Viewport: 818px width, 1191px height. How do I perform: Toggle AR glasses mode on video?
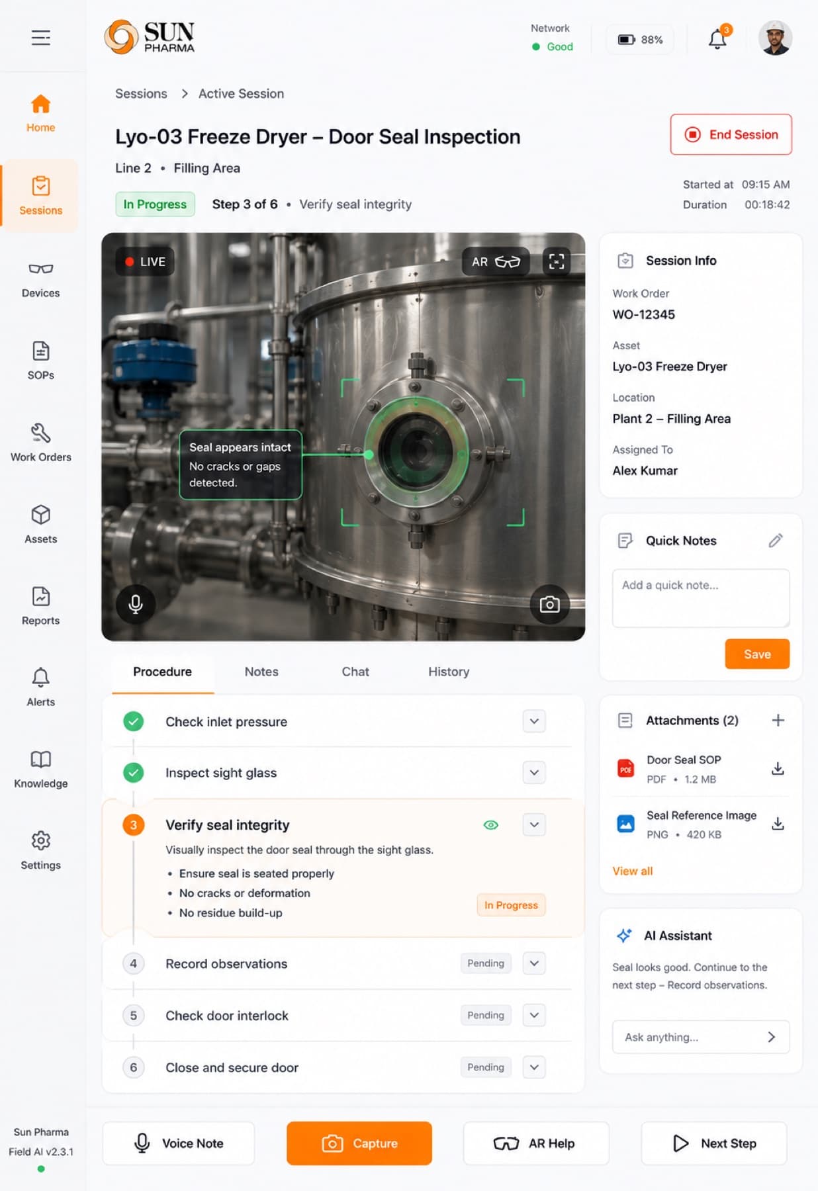496,261
